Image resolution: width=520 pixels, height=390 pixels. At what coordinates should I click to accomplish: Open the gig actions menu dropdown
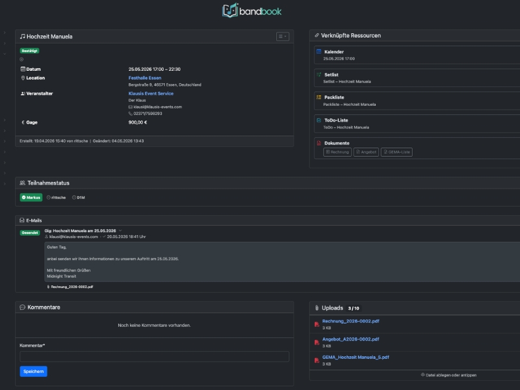283,36
